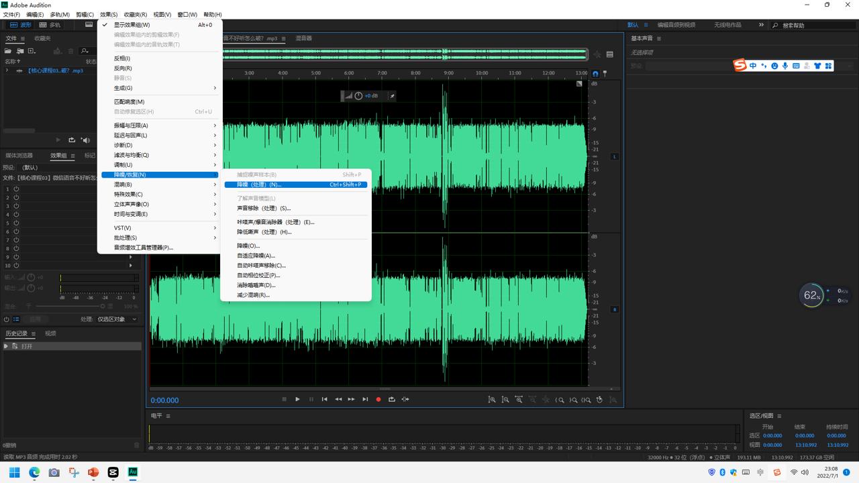
Task: Click zoom in amplitude magnifier icon
Action: coord(492,400)
